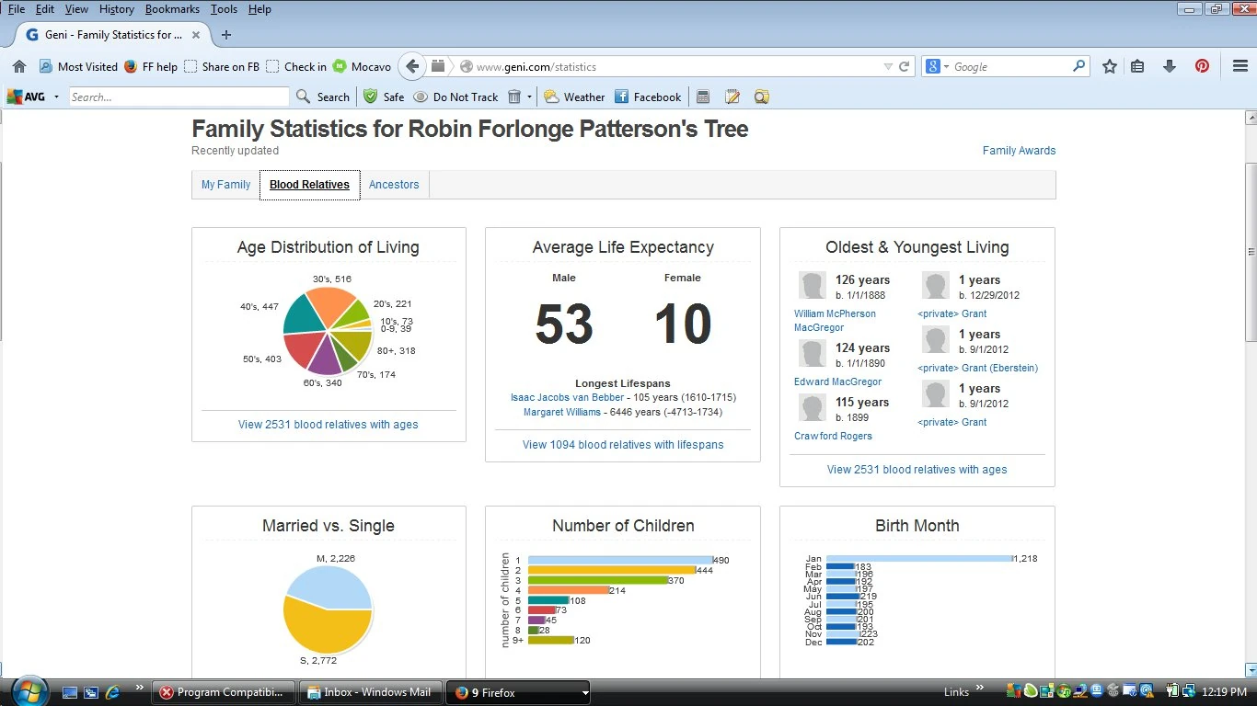Toggle AVG Do Not Track

456,97
